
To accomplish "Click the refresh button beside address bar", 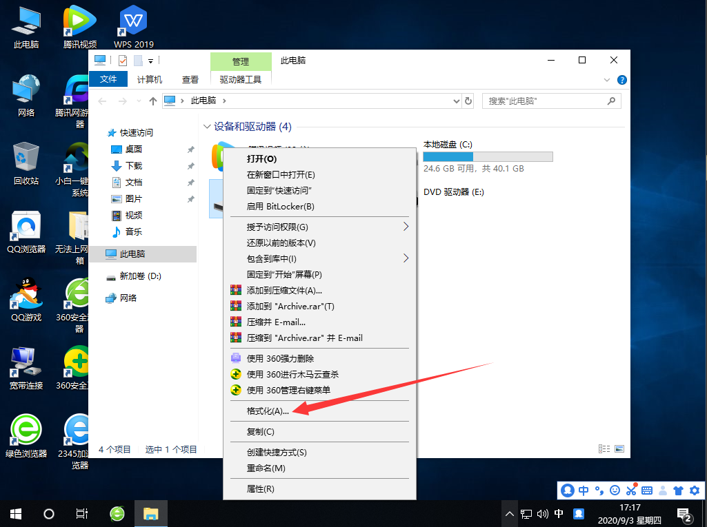I will [x=468, y=101].
